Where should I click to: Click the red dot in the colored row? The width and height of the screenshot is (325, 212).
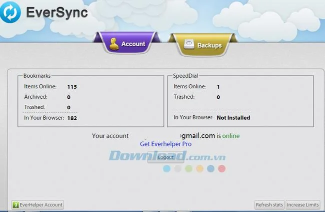[221, 168]
